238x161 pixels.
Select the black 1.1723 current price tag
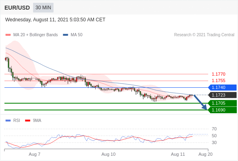click(x=222, y=95)
